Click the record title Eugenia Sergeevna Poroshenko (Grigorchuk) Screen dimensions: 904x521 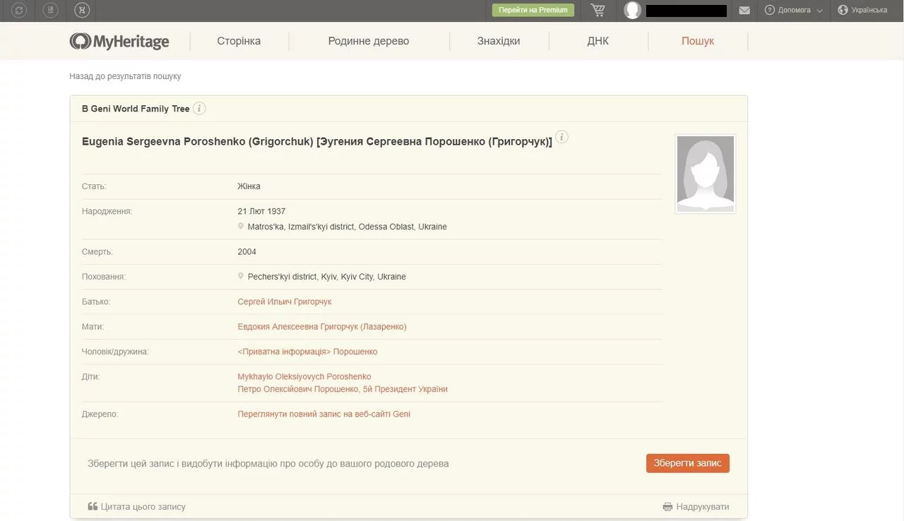317,142
